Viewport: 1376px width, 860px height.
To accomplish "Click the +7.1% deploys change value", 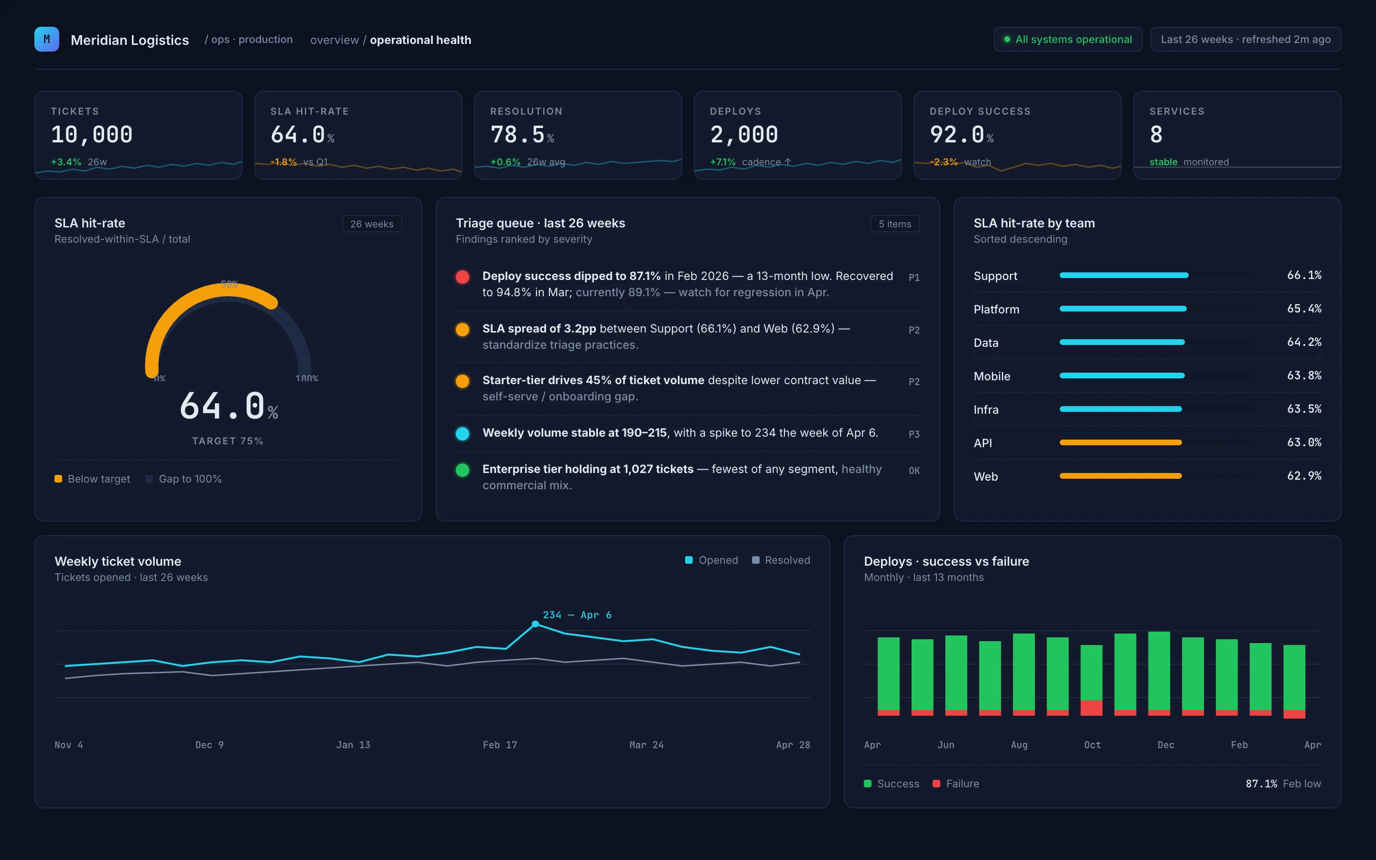I will point(722,162).
